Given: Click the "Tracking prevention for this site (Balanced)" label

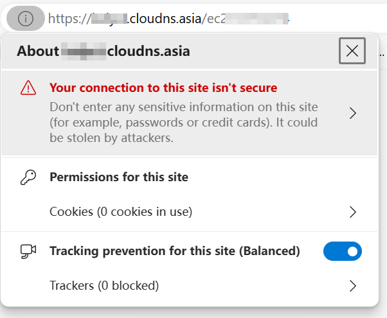Looking at the screenshot, I should (x=175, y=251).
